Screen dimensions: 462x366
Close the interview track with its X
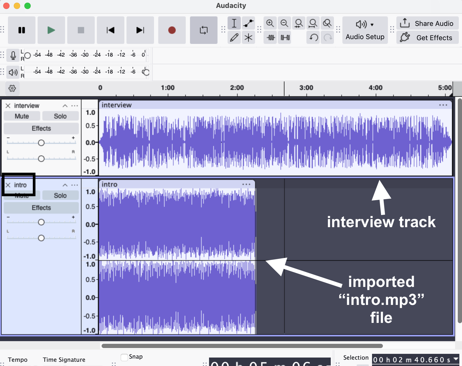pyautogui.click(x=8, y=106)
